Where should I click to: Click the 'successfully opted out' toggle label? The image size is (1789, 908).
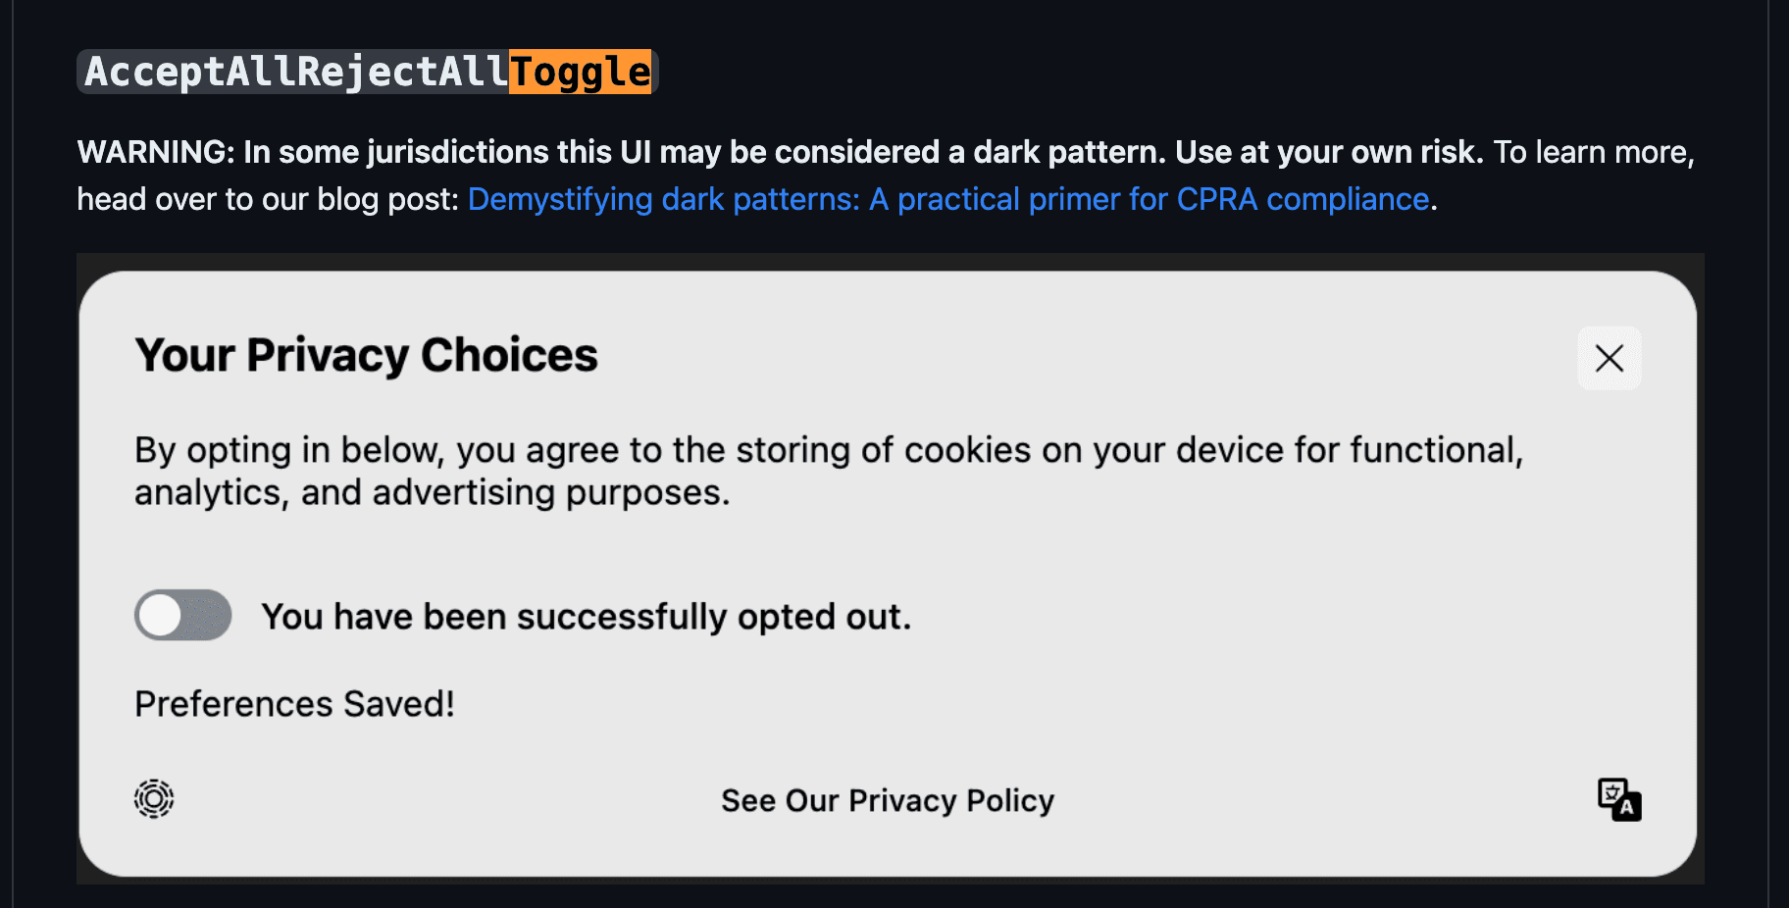[x=586, y=617]
